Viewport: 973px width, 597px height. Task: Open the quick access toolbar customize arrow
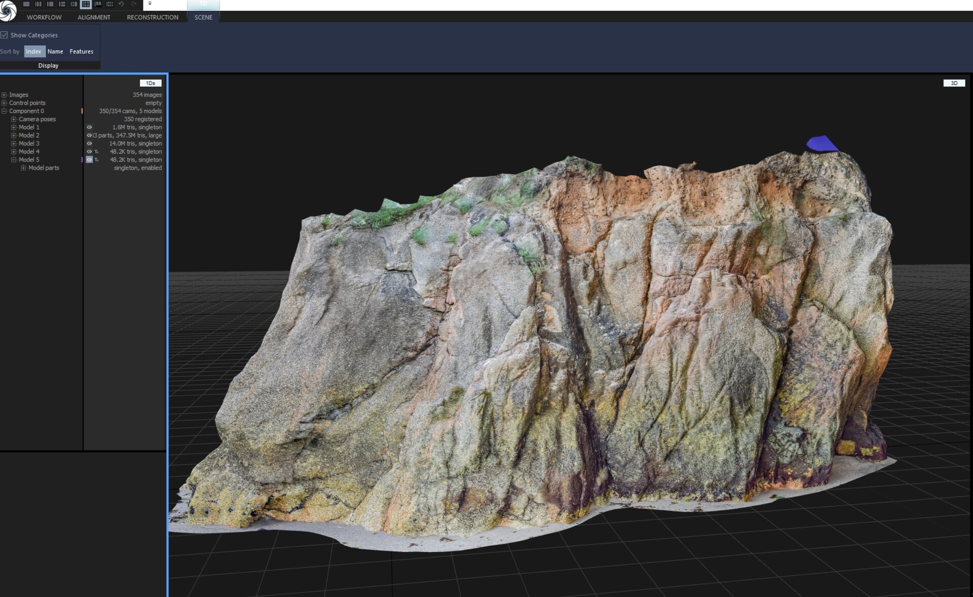[x=149, y=4]
